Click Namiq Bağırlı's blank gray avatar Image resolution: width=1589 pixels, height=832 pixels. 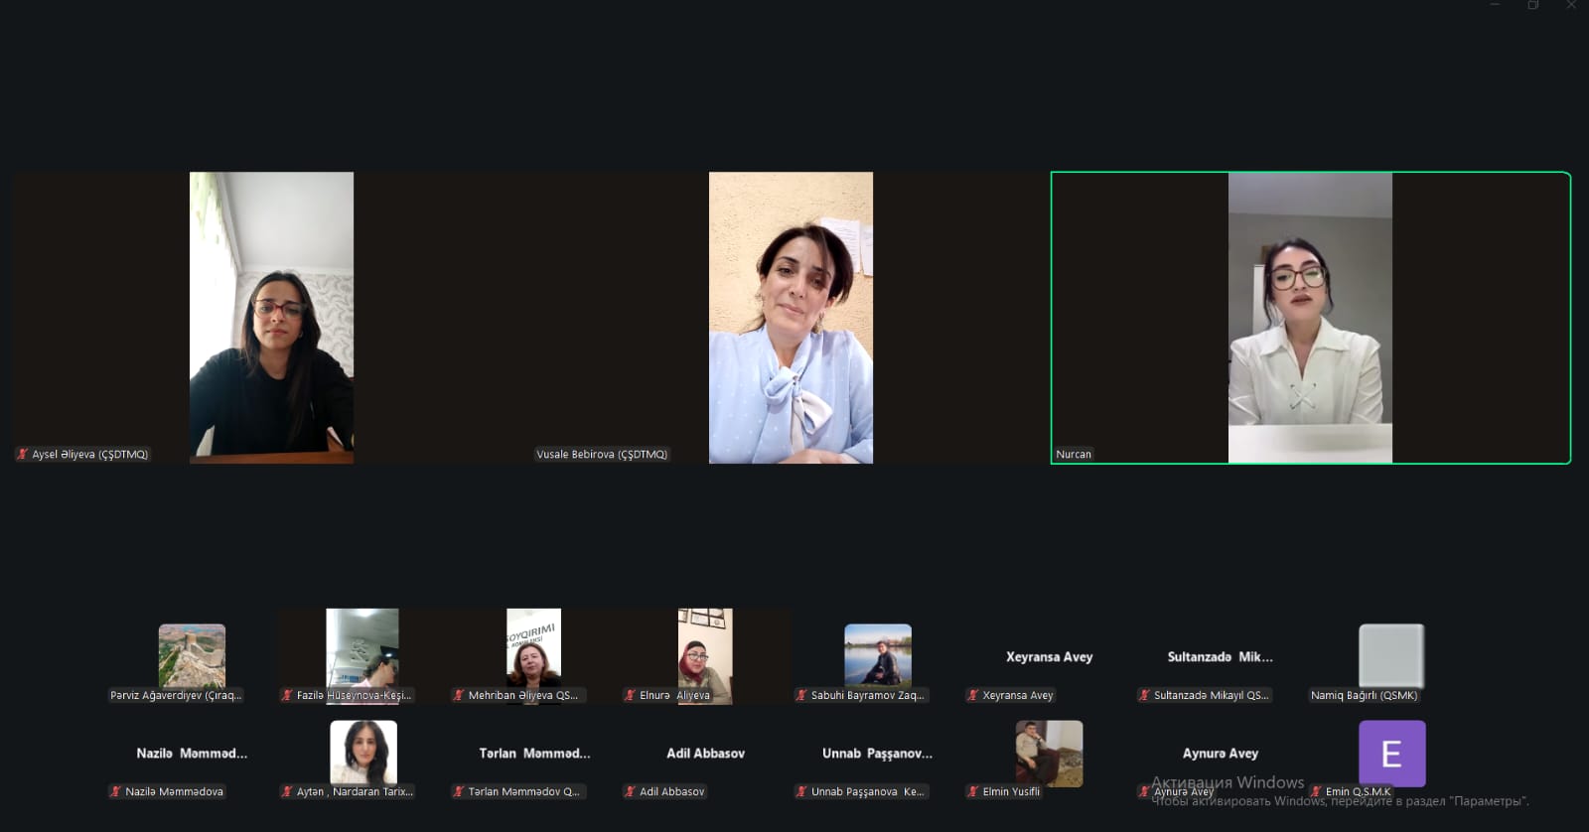(x=1391, y=656)
